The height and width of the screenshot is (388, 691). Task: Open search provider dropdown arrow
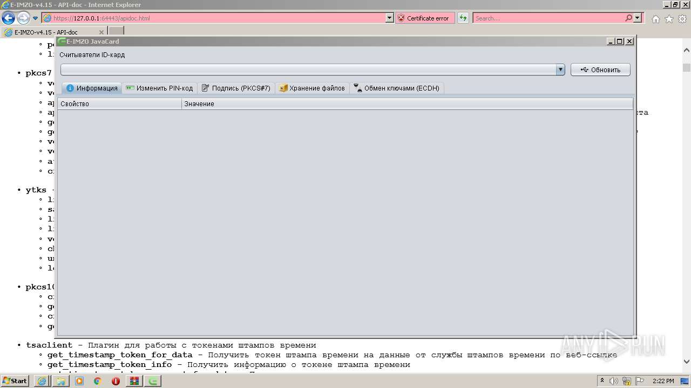pyautogui.click(x=638, y=18)
